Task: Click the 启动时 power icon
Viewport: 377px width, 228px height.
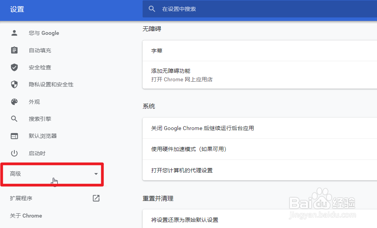Action: (x=14, y=153)
